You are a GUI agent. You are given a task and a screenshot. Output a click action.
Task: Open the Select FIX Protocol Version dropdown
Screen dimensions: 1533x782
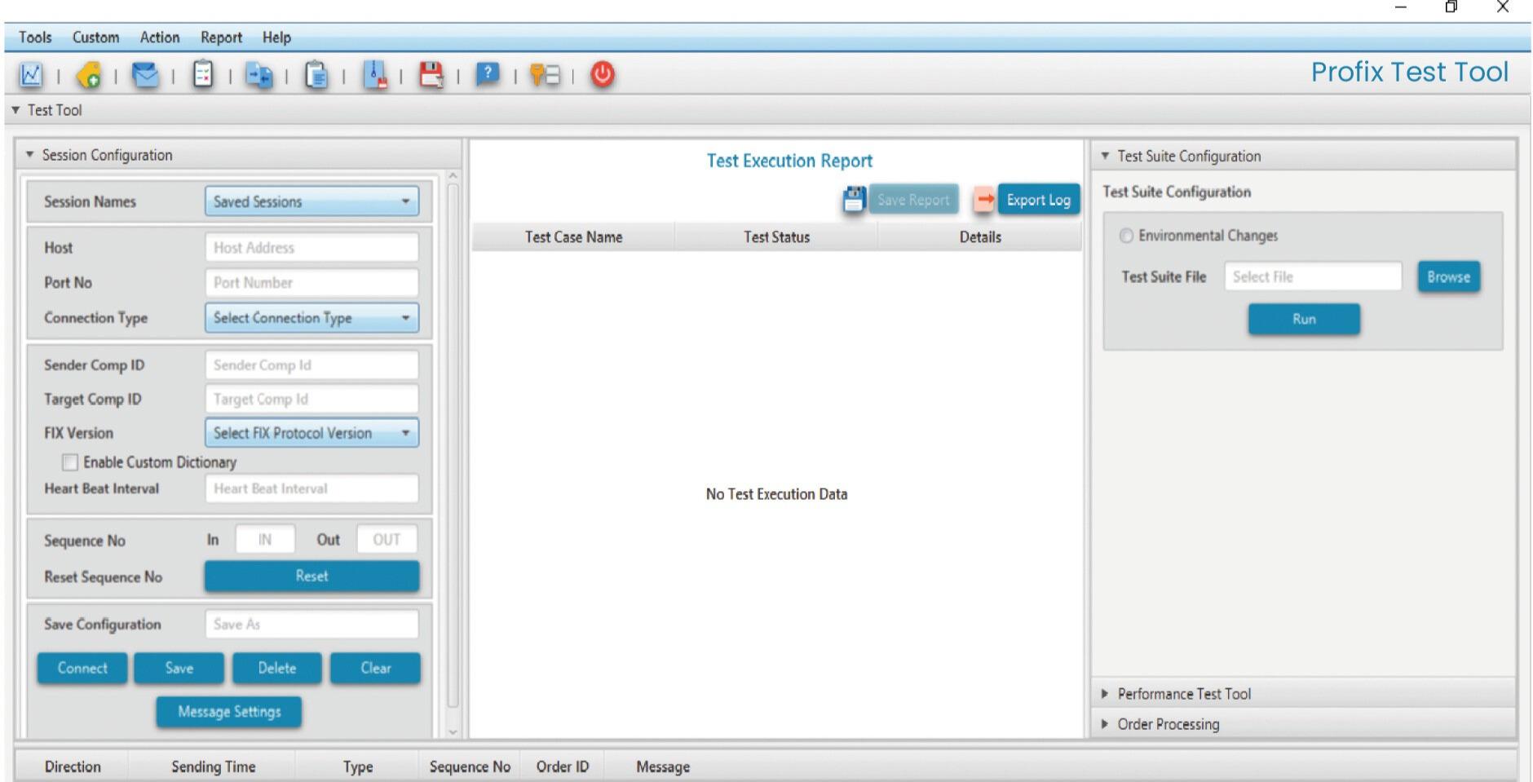[311, 433]
